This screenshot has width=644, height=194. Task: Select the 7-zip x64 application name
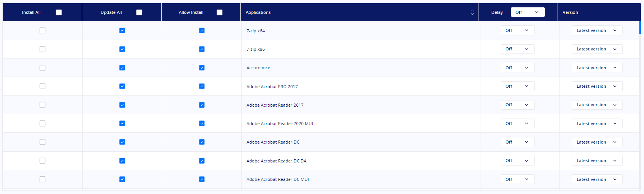(255, 31)
